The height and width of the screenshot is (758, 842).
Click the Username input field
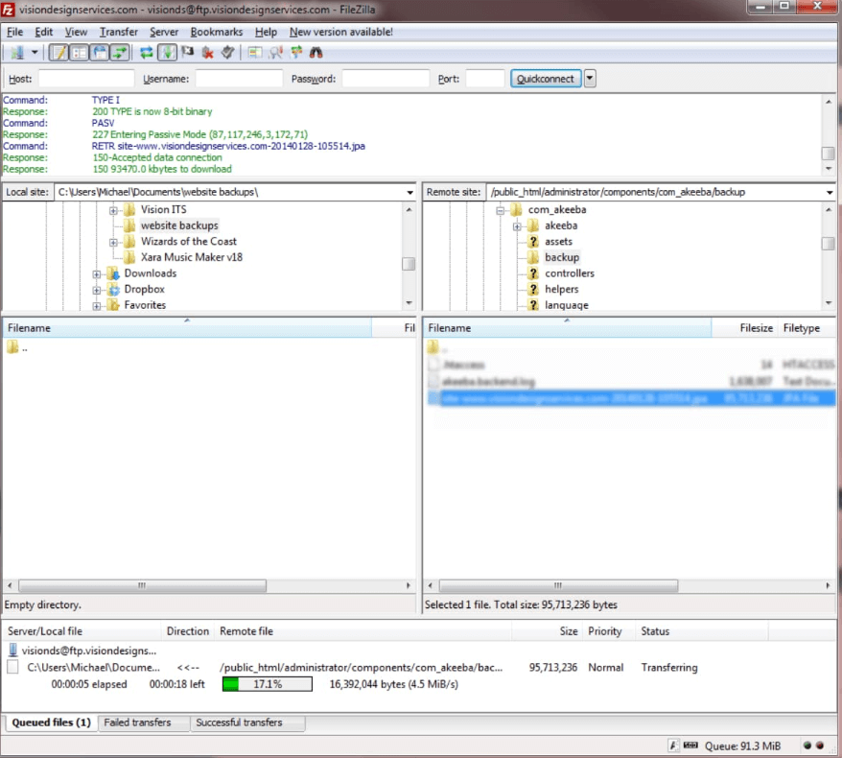(x=239, y=79)
